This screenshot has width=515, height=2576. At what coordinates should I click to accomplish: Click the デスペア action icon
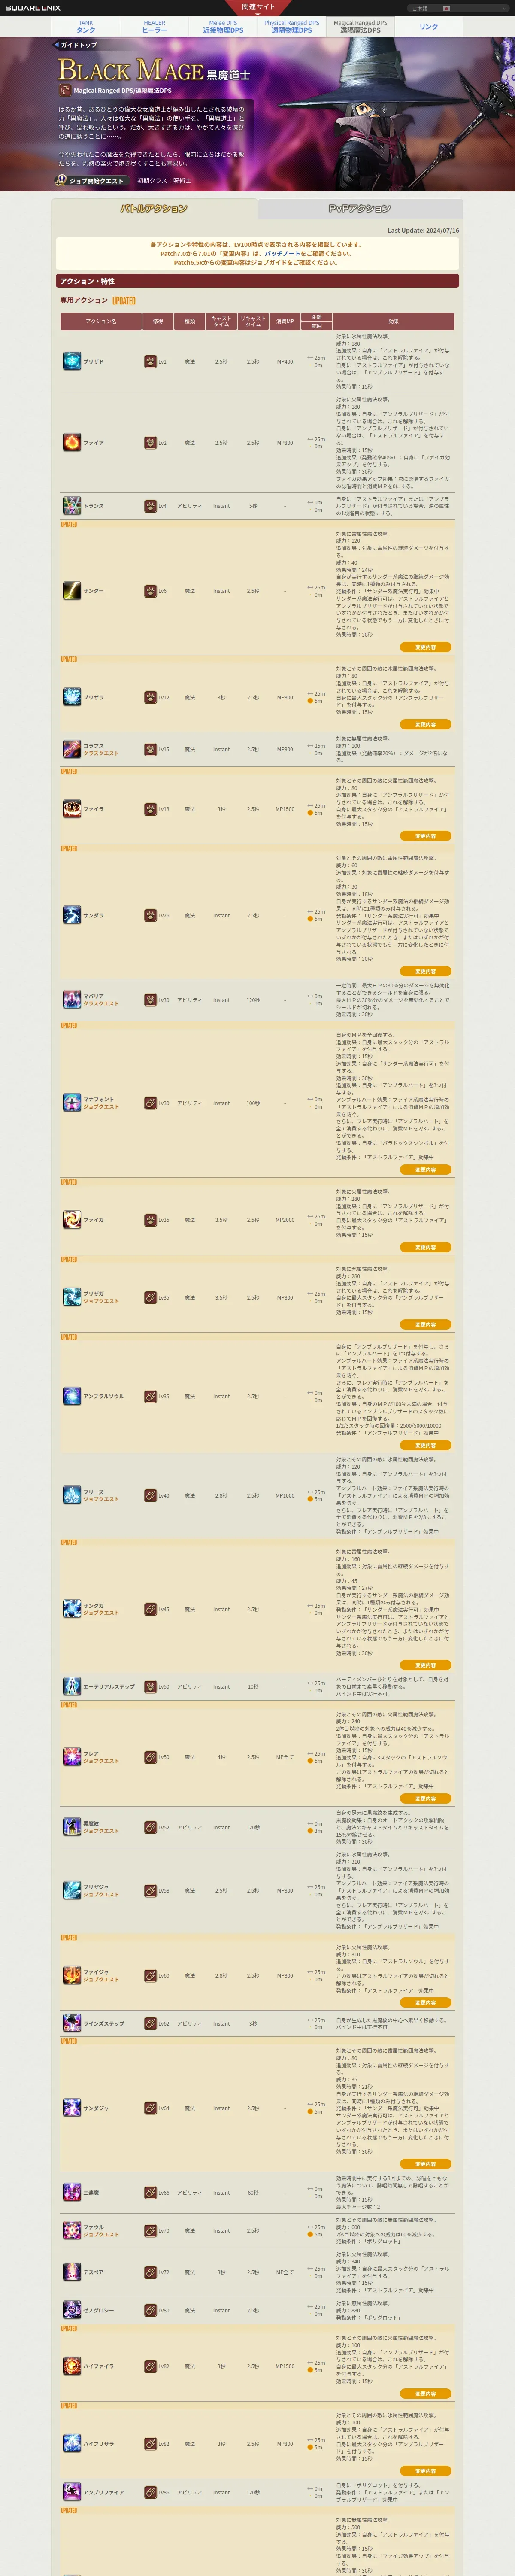click(72, 2272)
